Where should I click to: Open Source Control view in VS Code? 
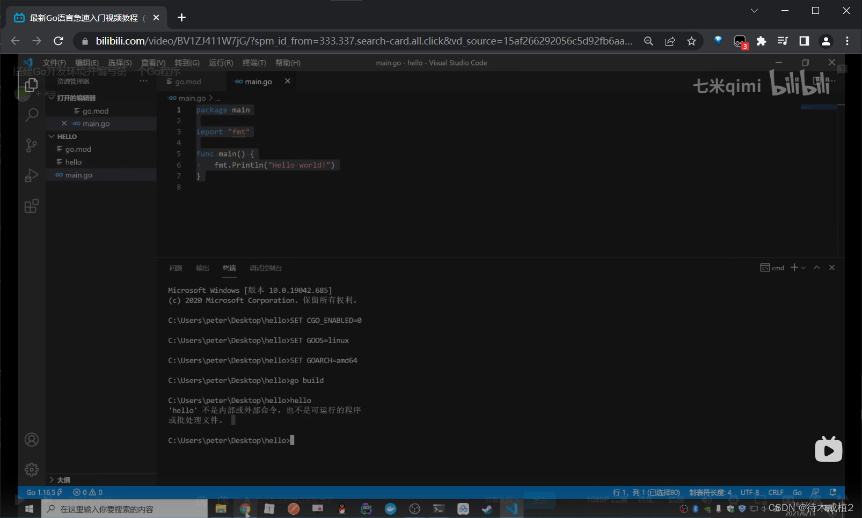(32, 145)
